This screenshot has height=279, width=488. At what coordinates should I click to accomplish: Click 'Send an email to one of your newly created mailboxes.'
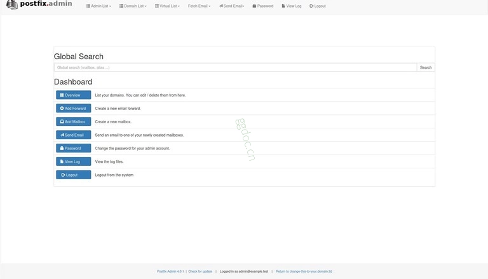(139, 135)
